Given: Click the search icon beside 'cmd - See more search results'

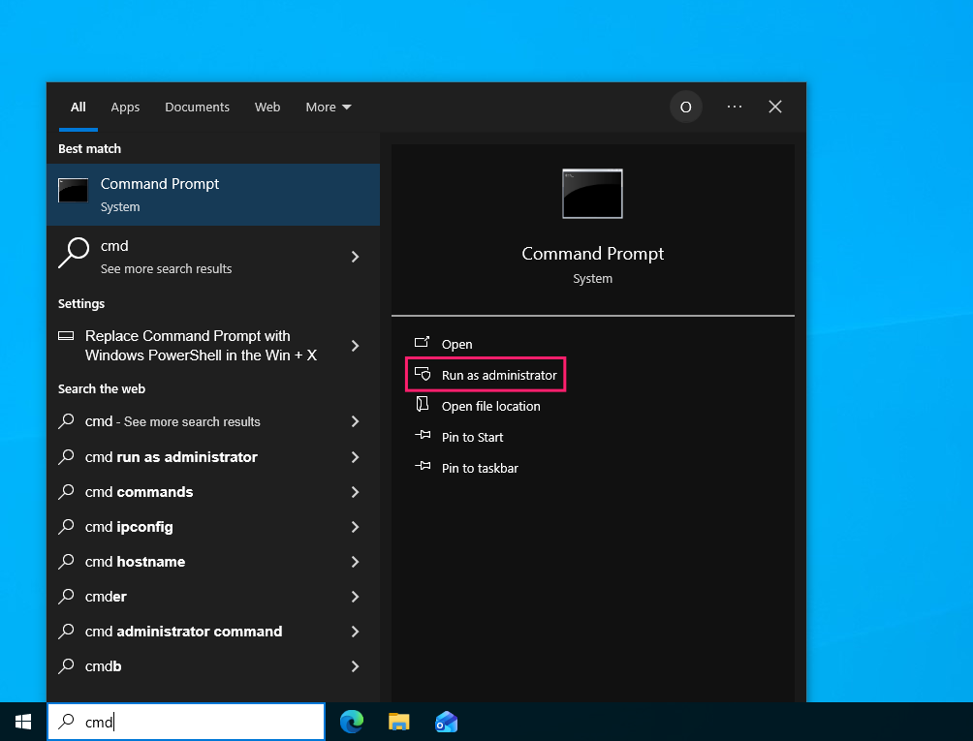Looking at the screenshot, I should pos(66,421).
